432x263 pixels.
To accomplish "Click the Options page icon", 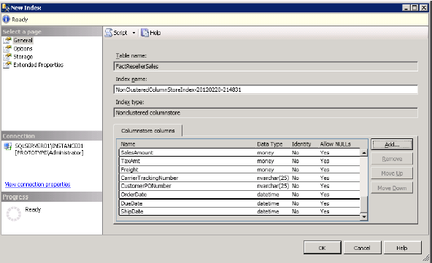I will coord(7,49).
